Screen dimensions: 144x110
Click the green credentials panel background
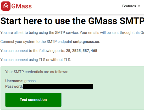pos(110,88)
